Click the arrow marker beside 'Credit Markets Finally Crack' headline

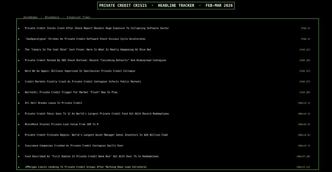[19, 82]
